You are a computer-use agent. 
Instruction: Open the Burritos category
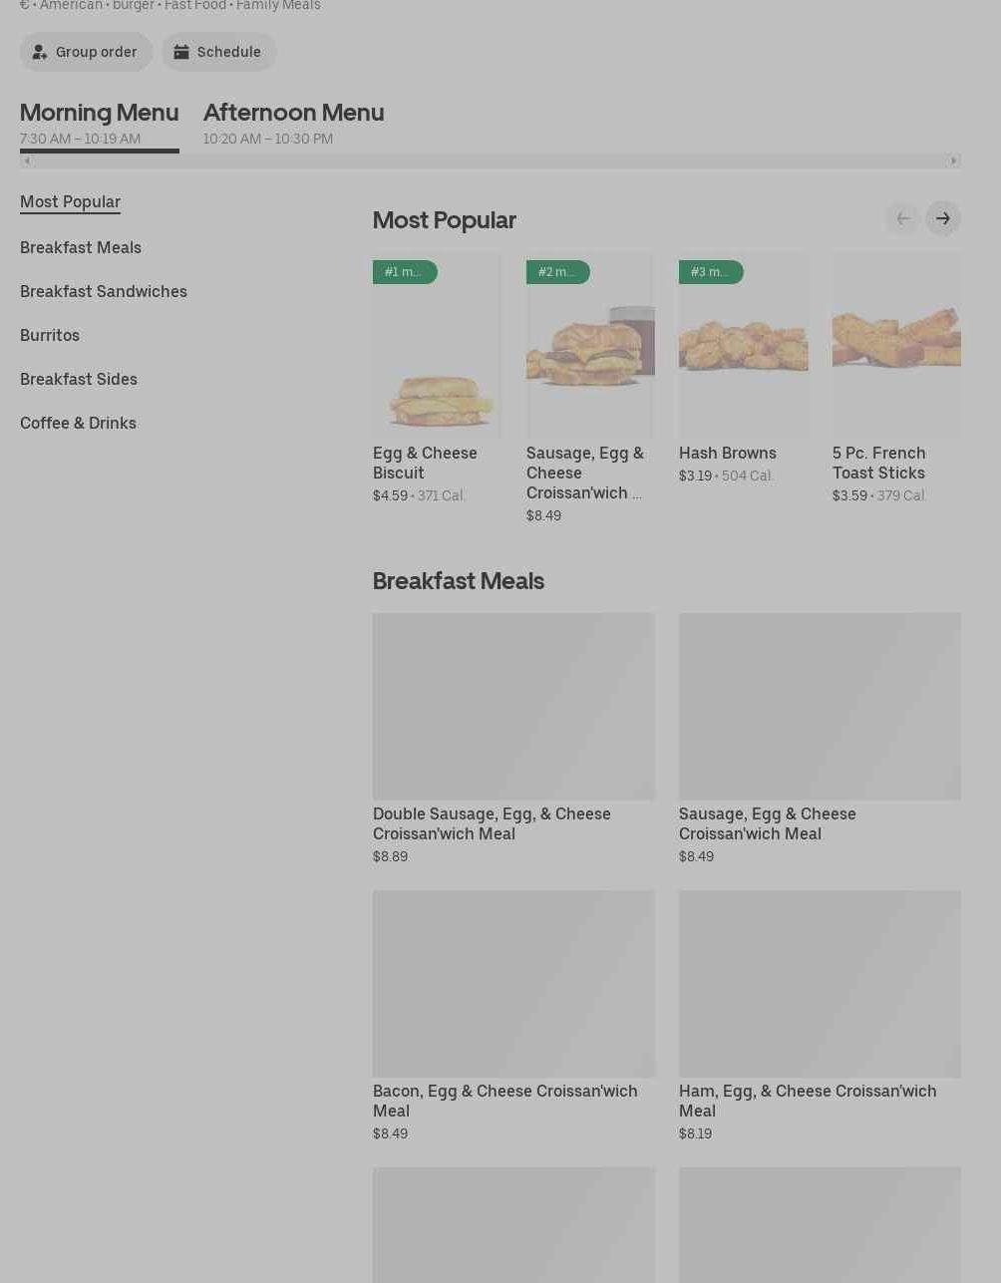pyautogui.click(x=50, y=335)
